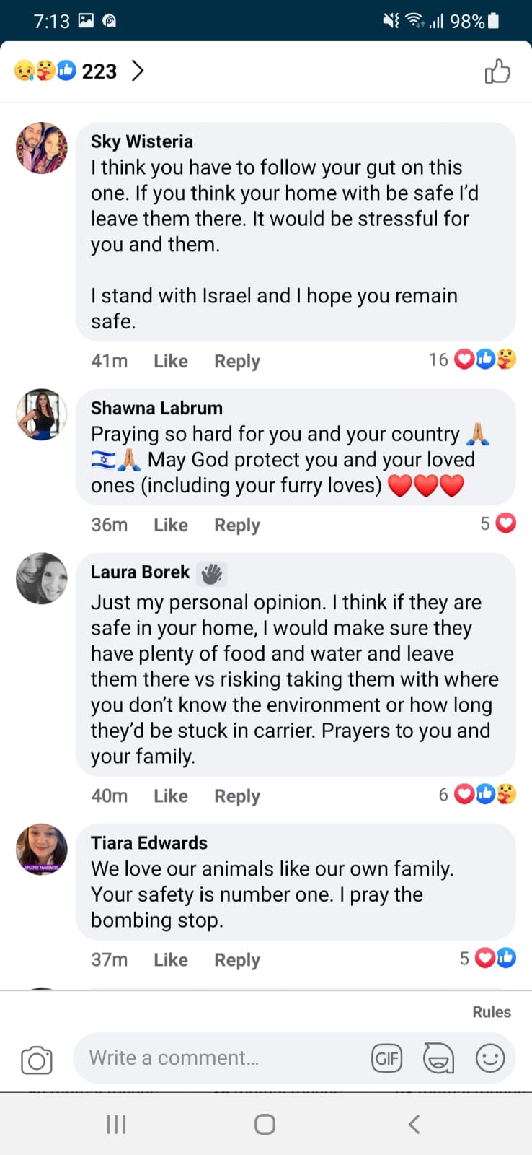Open Tiara Edwards's profile name

pos(149,842)
